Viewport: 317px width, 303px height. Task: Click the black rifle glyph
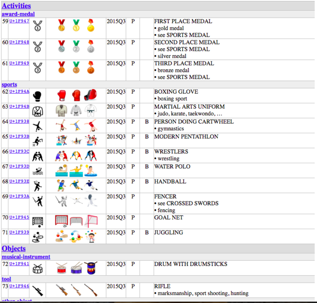[x=38, y=290]
